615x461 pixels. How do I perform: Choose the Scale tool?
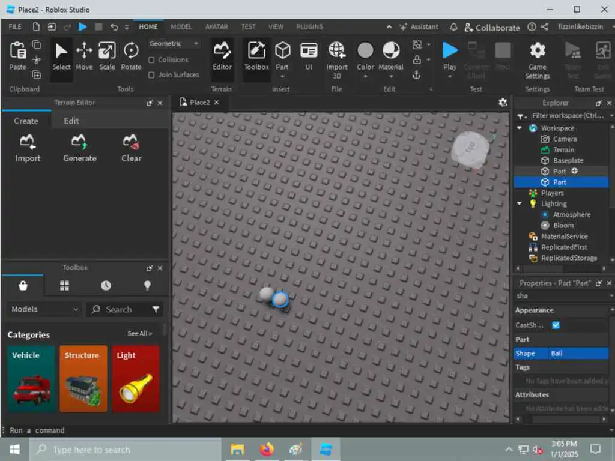pos(107,56)
